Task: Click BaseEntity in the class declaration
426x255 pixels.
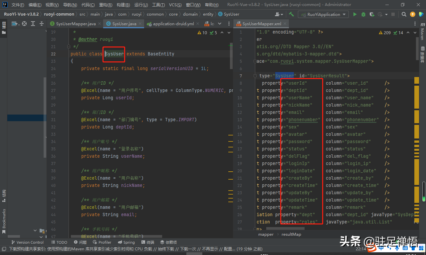Action: click(x=161, y=54)
